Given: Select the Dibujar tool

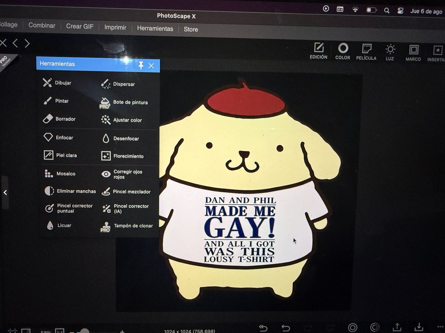Looking at the screenshot, I should coord(57,83).
